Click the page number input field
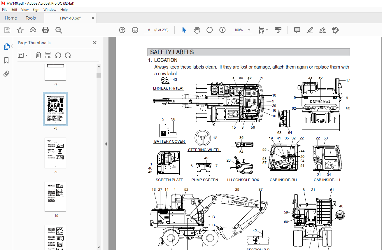The image size is (382, 250). tap(148, 30)
